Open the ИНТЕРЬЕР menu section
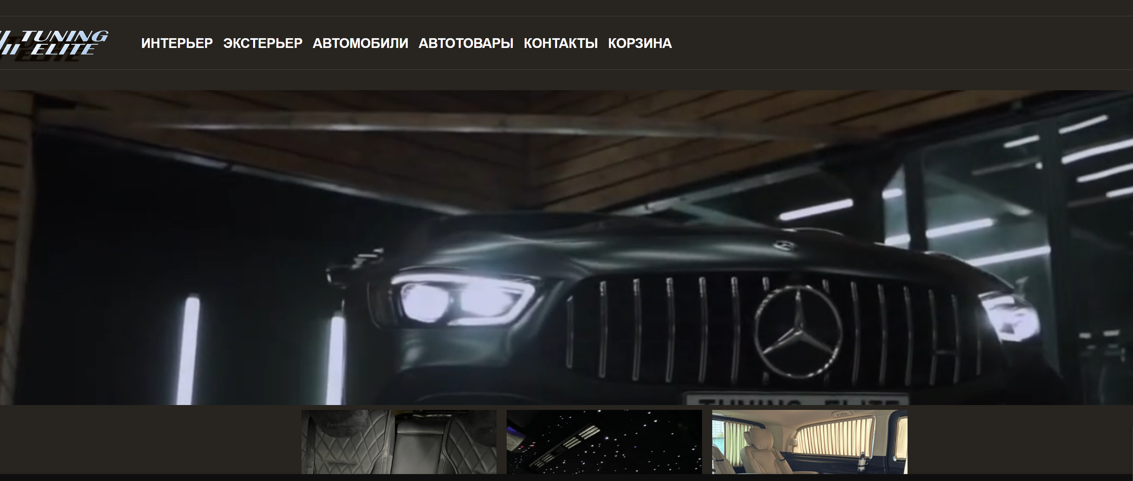Screen dimensions: 1133x481 coord(177,43)
